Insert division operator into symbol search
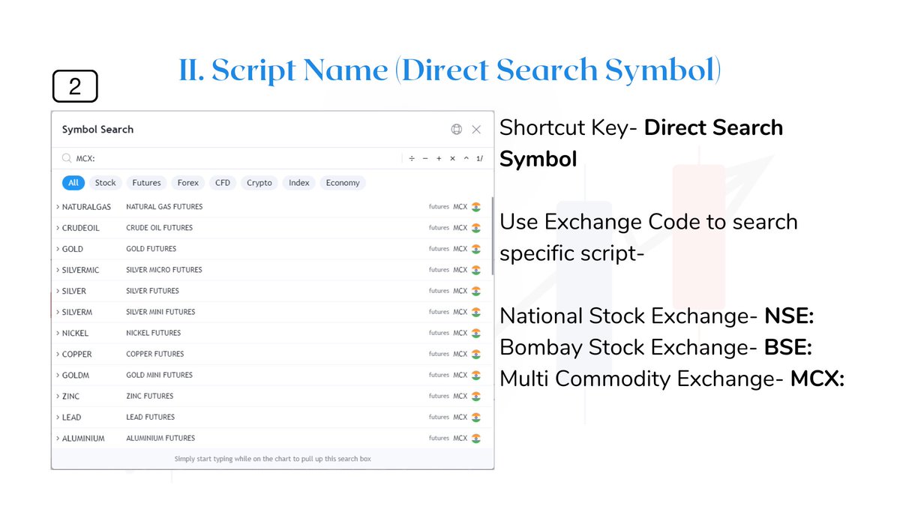The image size is (900, 506). (x=412, y=159)
